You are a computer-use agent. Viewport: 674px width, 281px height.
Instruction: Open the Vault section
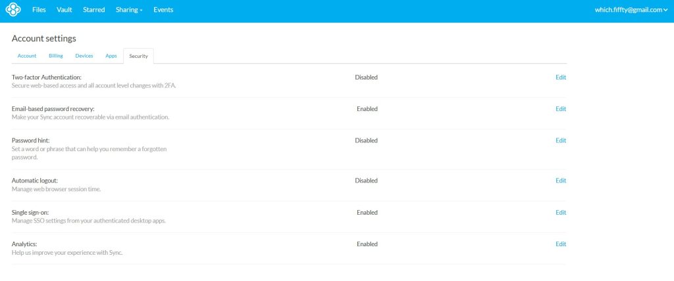pos(65,10)
